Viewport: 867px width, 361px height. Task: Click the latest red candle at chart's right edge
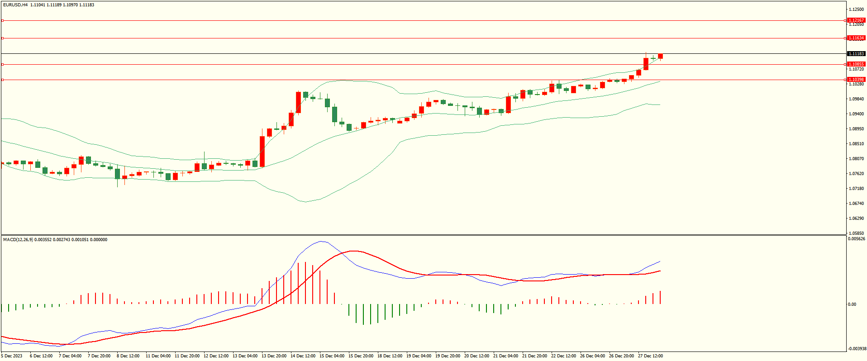point(661,56)
